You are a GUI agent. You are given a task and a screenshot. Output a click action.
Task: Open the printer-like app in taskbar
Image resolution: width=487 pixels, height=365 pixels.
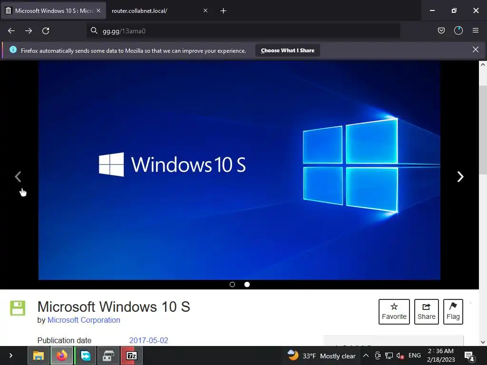pyautogui.click(x=108, y=355)
